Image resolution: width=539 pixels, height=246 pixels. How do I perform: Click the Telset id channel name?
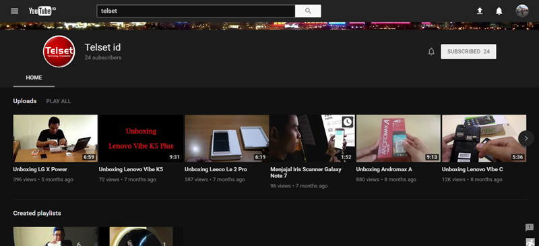[x=103, y=47]
